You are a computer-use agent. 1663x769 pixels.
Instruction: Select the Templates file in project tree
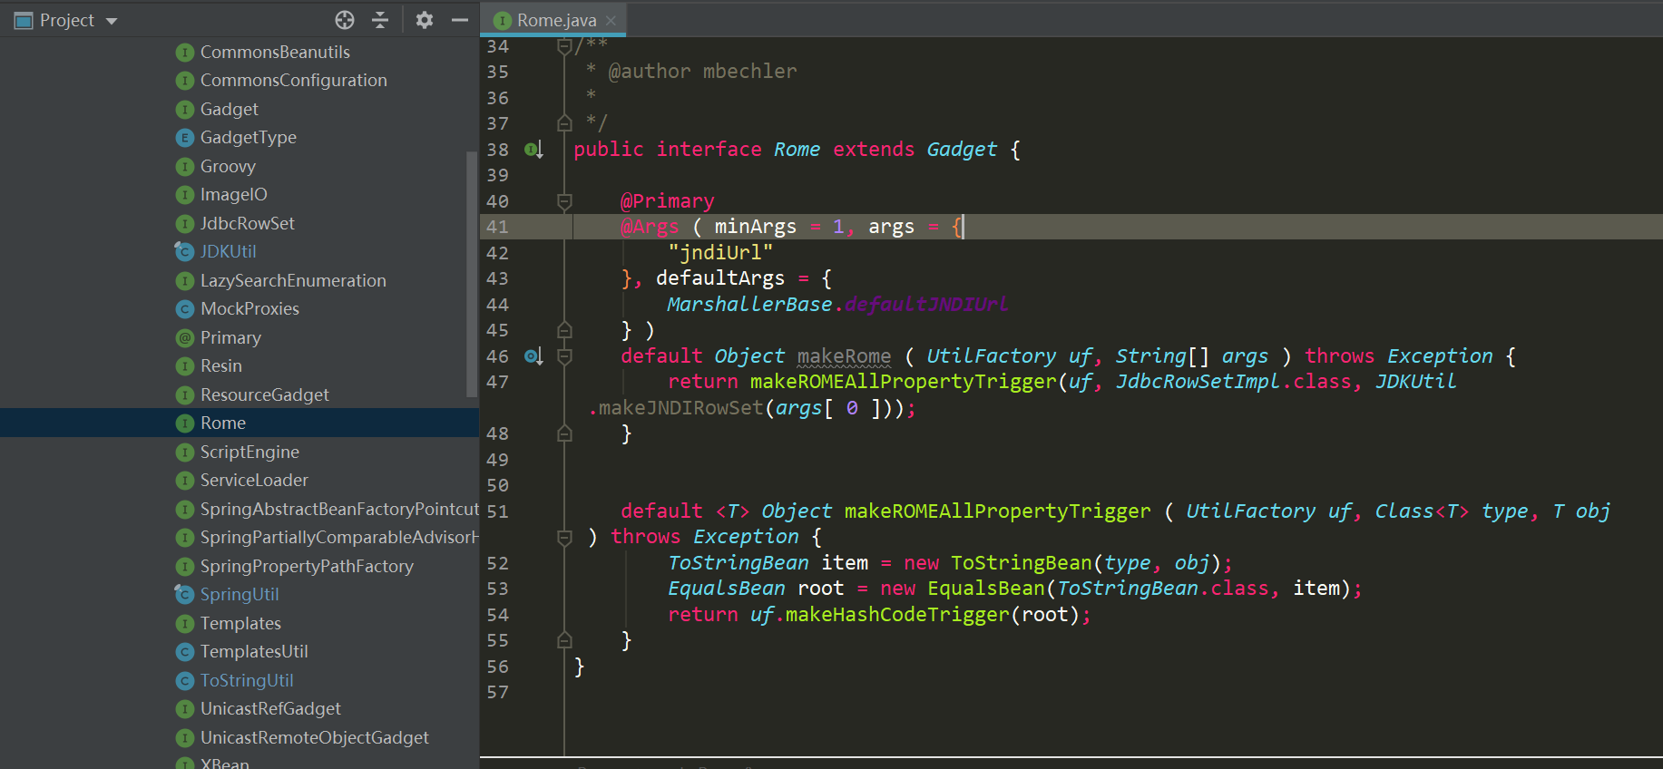240,623
